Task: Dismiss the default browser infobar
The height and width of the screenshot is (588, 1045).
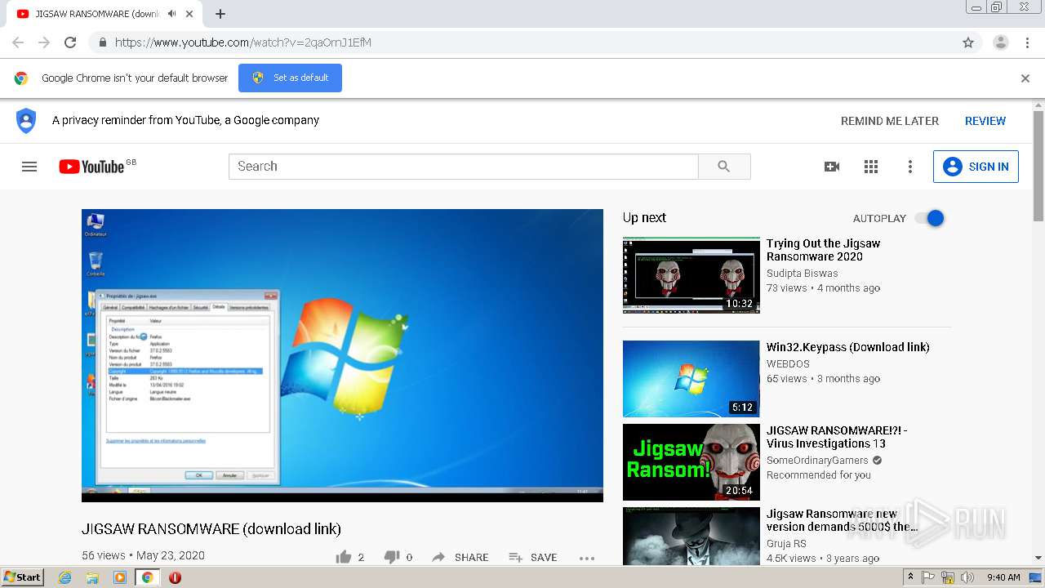Action: pos(1025,78)
